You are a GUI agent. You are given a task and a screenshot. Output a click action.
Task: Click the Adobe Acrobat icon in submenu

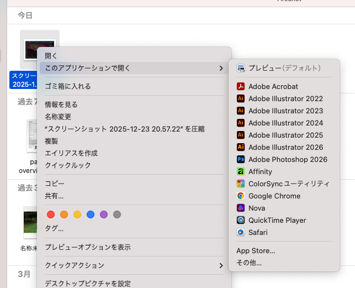[x=241, y=86]
